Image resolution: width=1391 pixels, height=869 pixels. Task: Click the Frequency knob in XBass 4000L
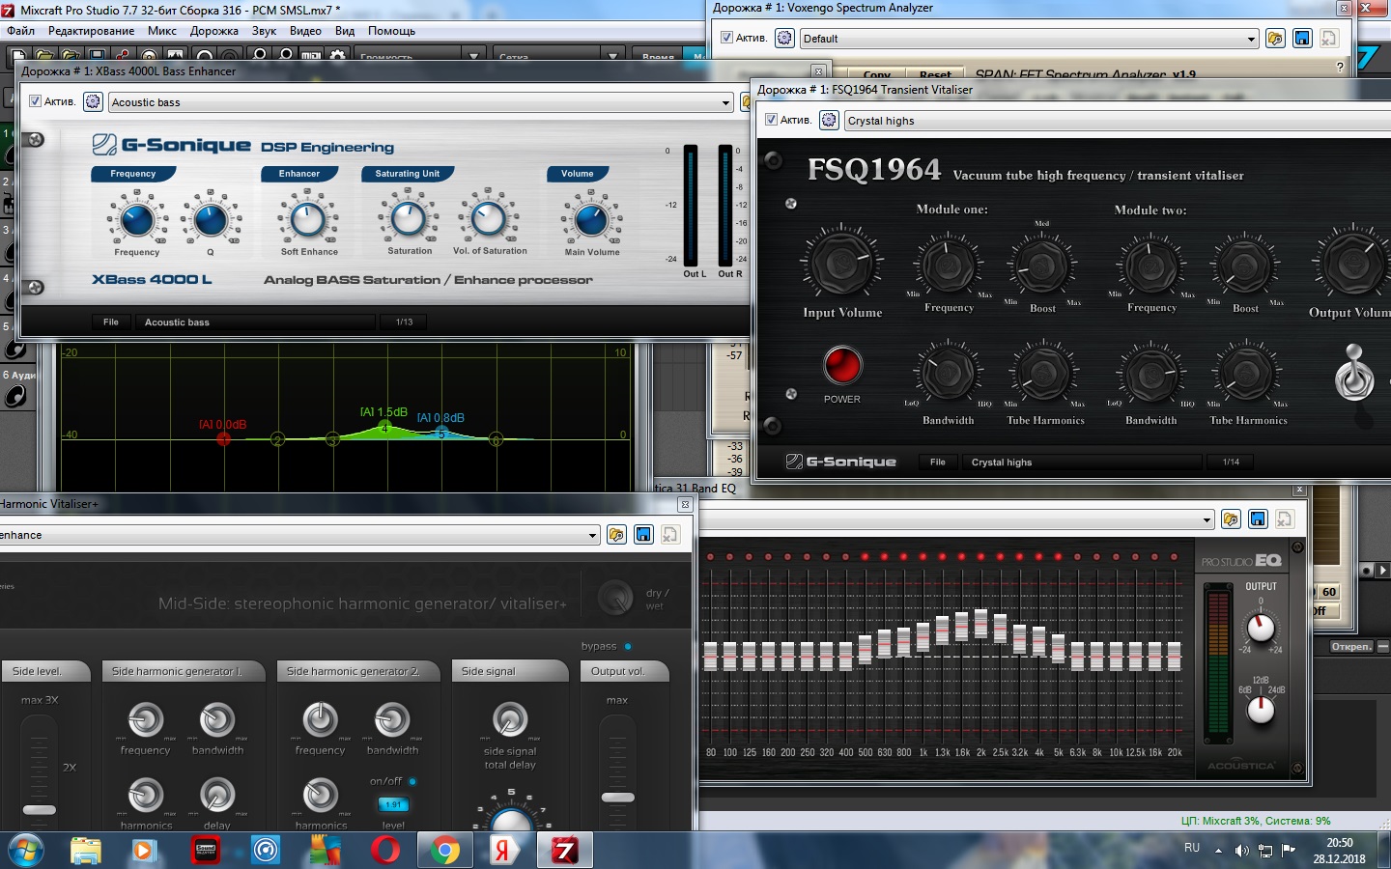click(x=137, y=219)
